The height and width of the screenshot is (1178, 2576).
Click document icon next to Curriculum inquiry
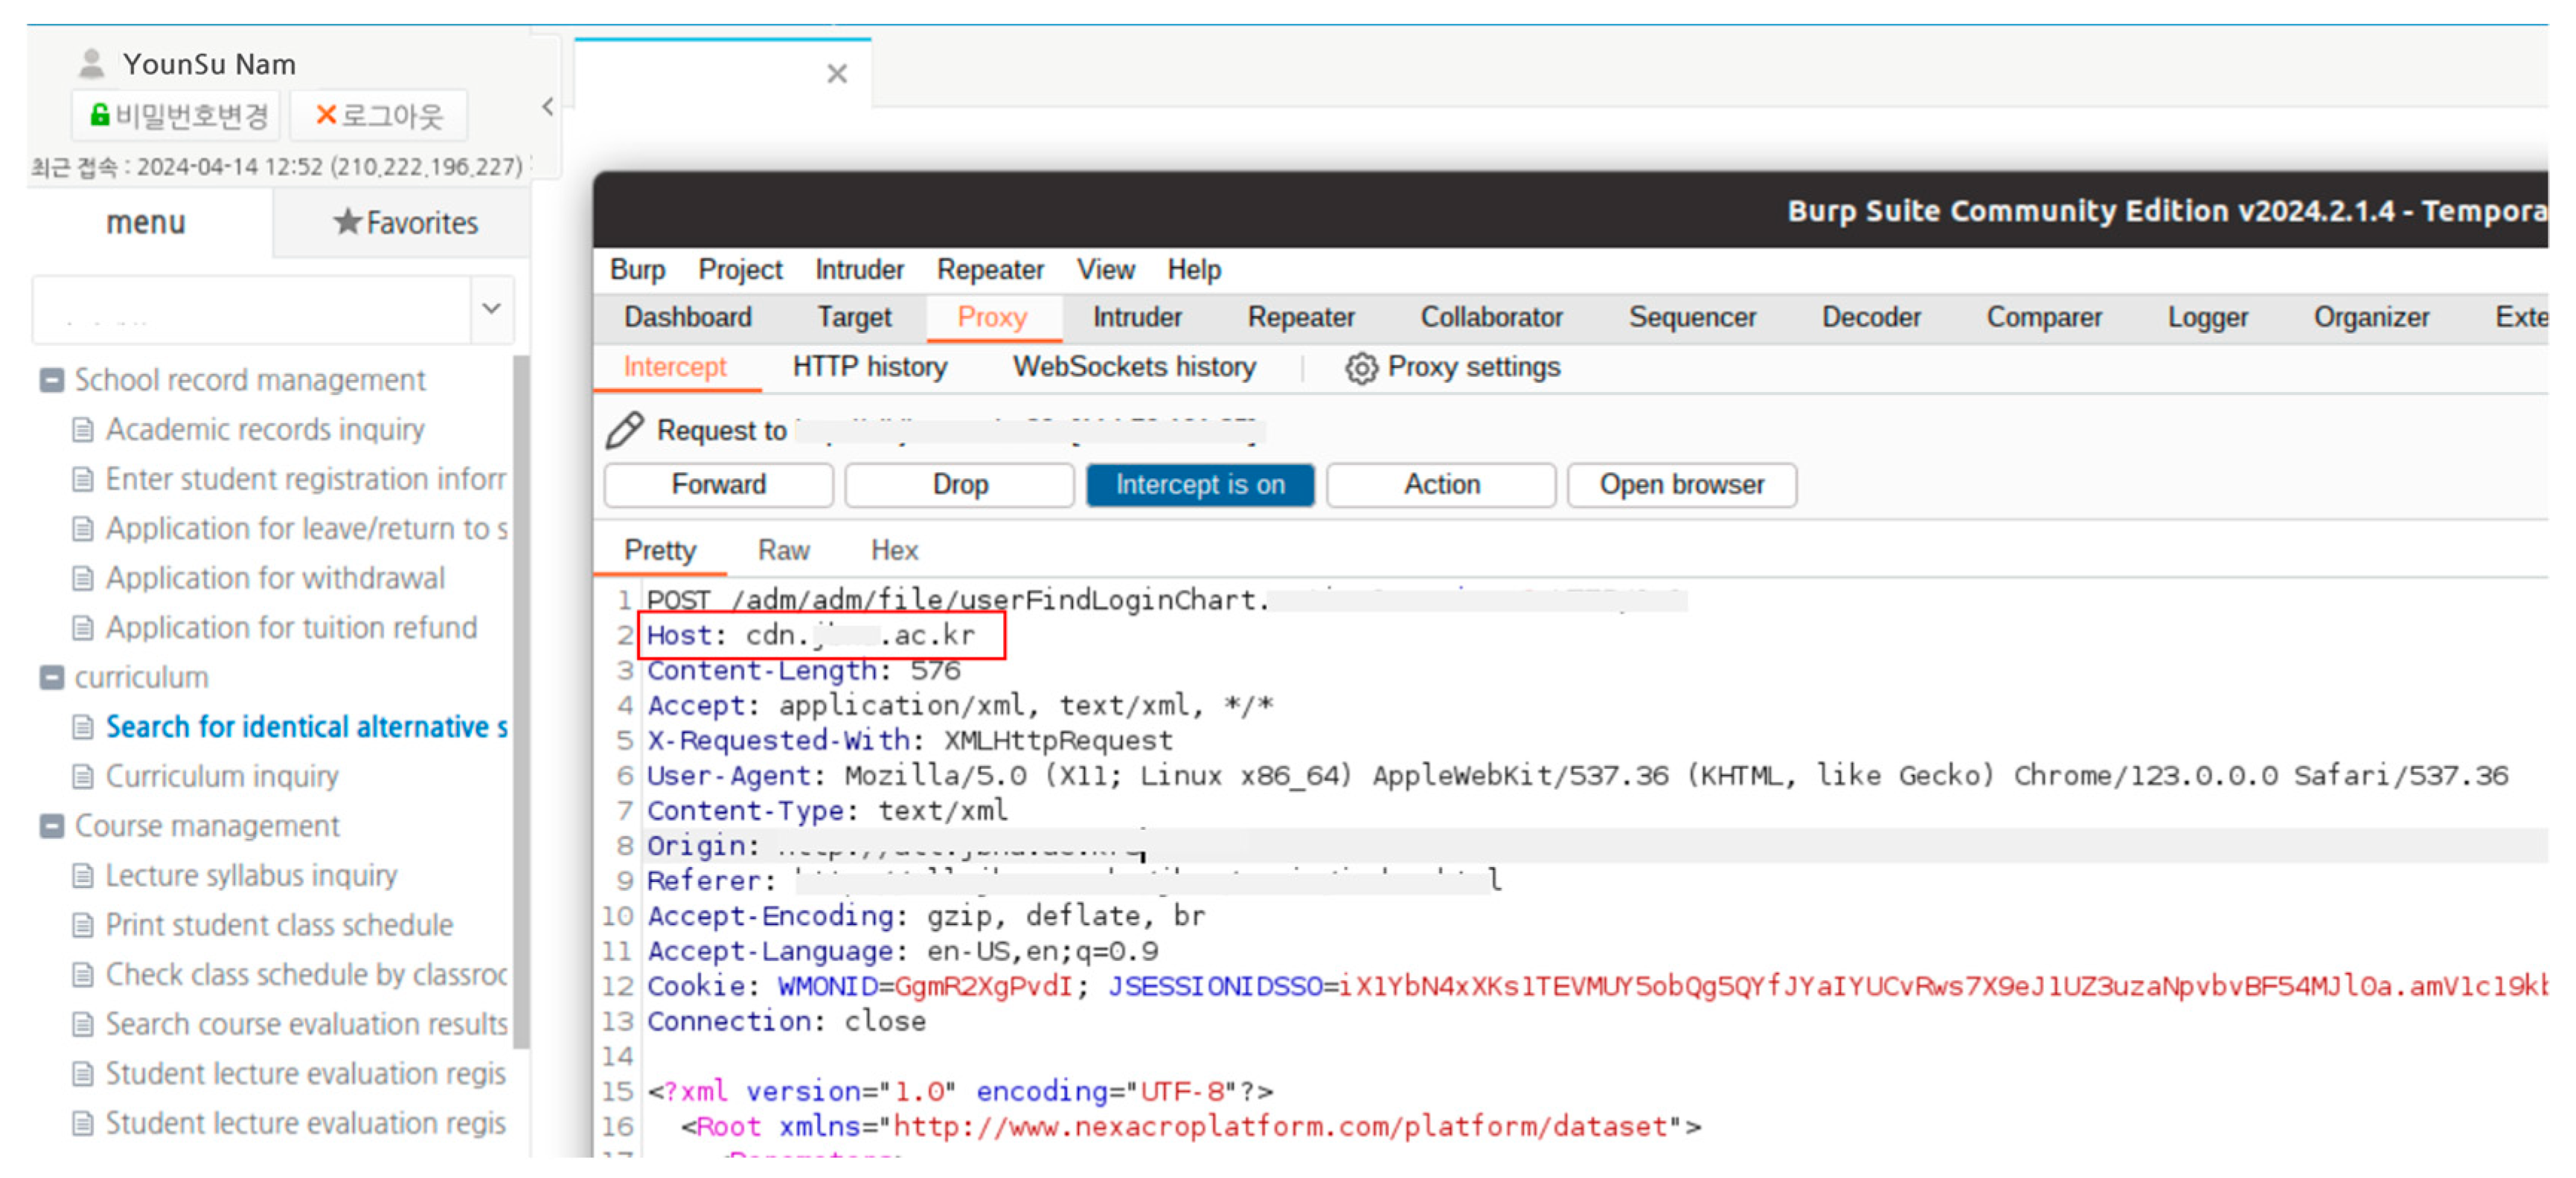coord(83,776)
